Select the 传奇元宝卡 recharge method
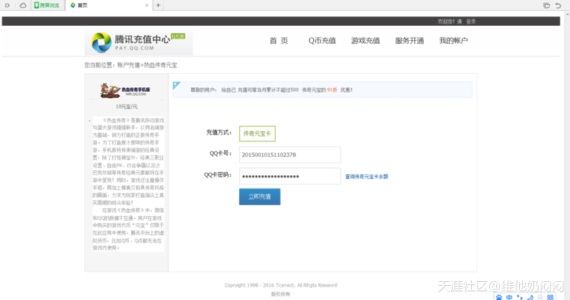570x300 pixels. coord(257,134)
